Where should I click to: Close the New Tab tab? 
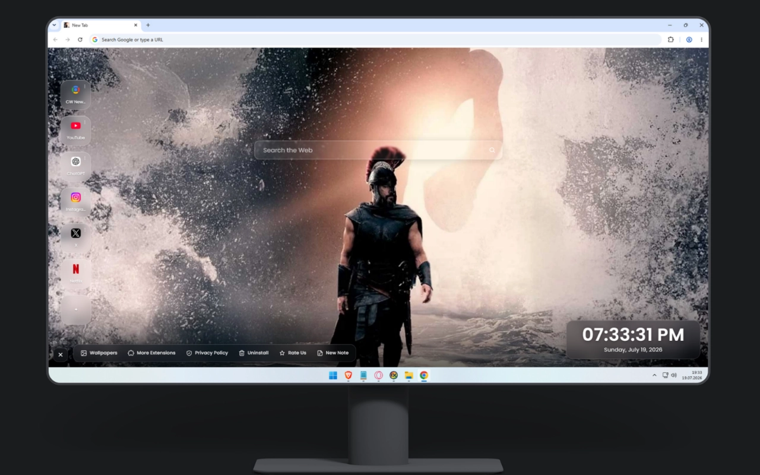(135, 26)
